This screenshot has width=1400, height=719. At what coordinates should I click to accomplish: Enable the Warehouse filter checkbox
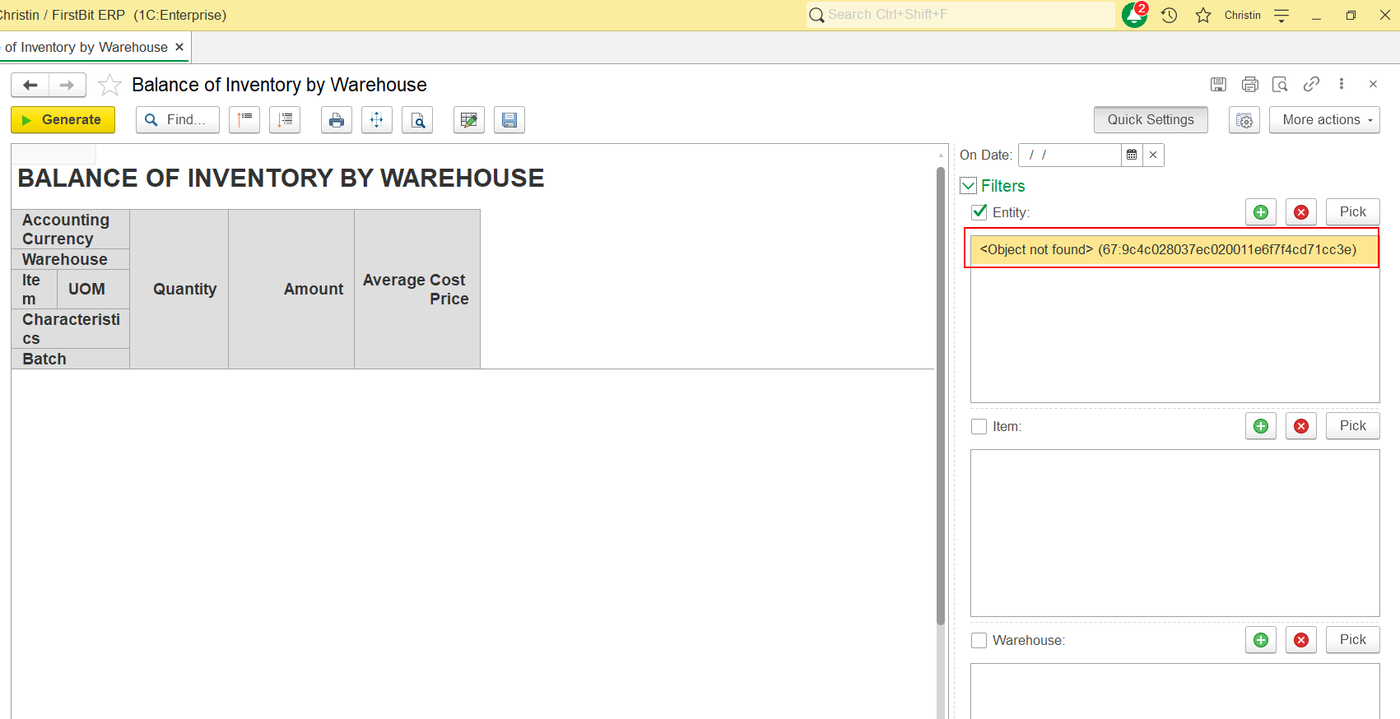[979, 640]
